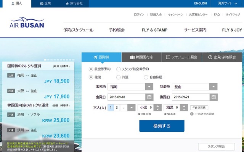Switch to the 韓国国内線 tab
The height and width of the screenshot is (152, 244).
141,57
